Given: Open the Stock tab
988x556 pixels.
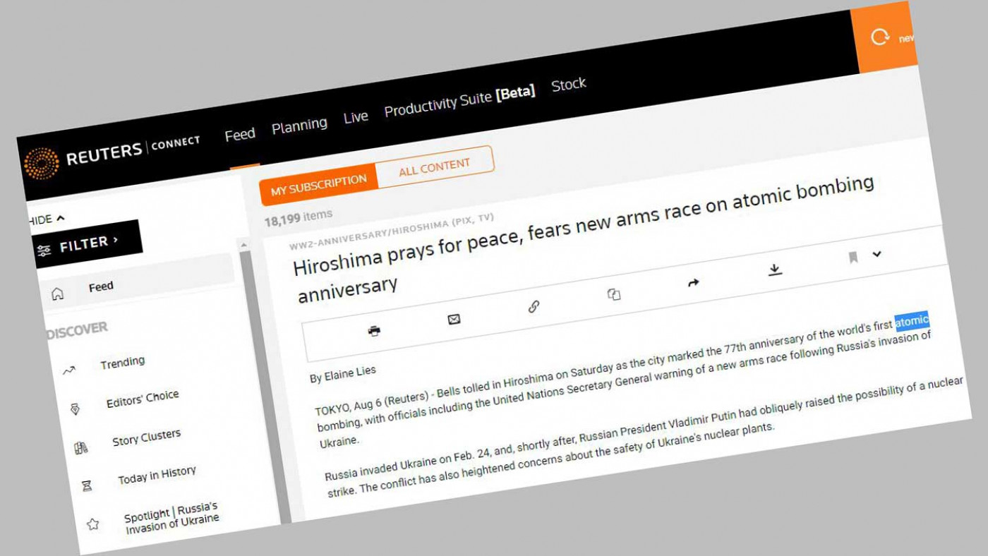Looking at the screenshot, I should (569, 84).
